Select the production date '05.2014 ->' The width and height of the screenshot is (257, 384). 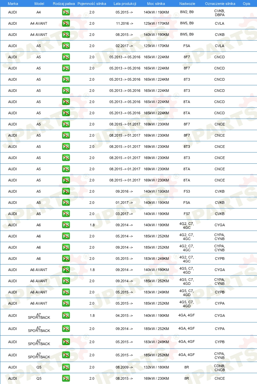124,236
